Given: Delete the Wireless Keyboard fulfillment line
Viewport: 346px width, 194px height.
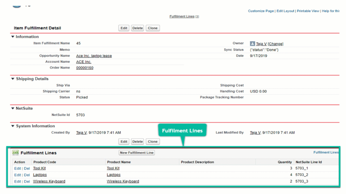Looking at the screenshot, I should coord(27,181).
